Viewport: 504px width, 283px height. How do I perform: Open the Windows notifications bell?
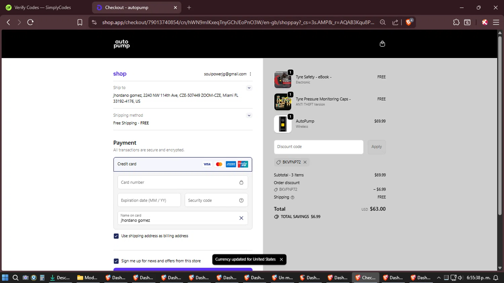pyautogui.click(x=496, y=278)
